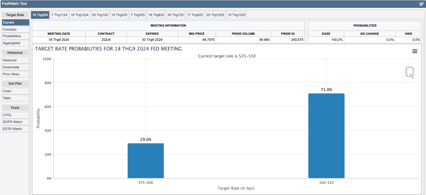Click the 500-525 probability bar
Image resolution: width=426 pixels, height=195 pixels.
(326, 136)
